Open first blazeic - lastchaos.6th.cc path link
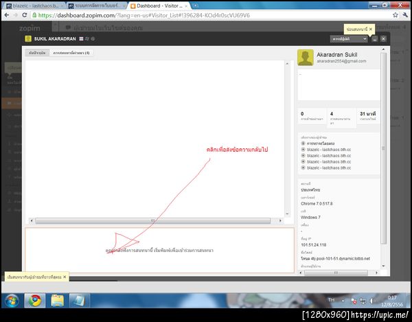The width and height of the screenshot is (412, 322). coord(329,150)
